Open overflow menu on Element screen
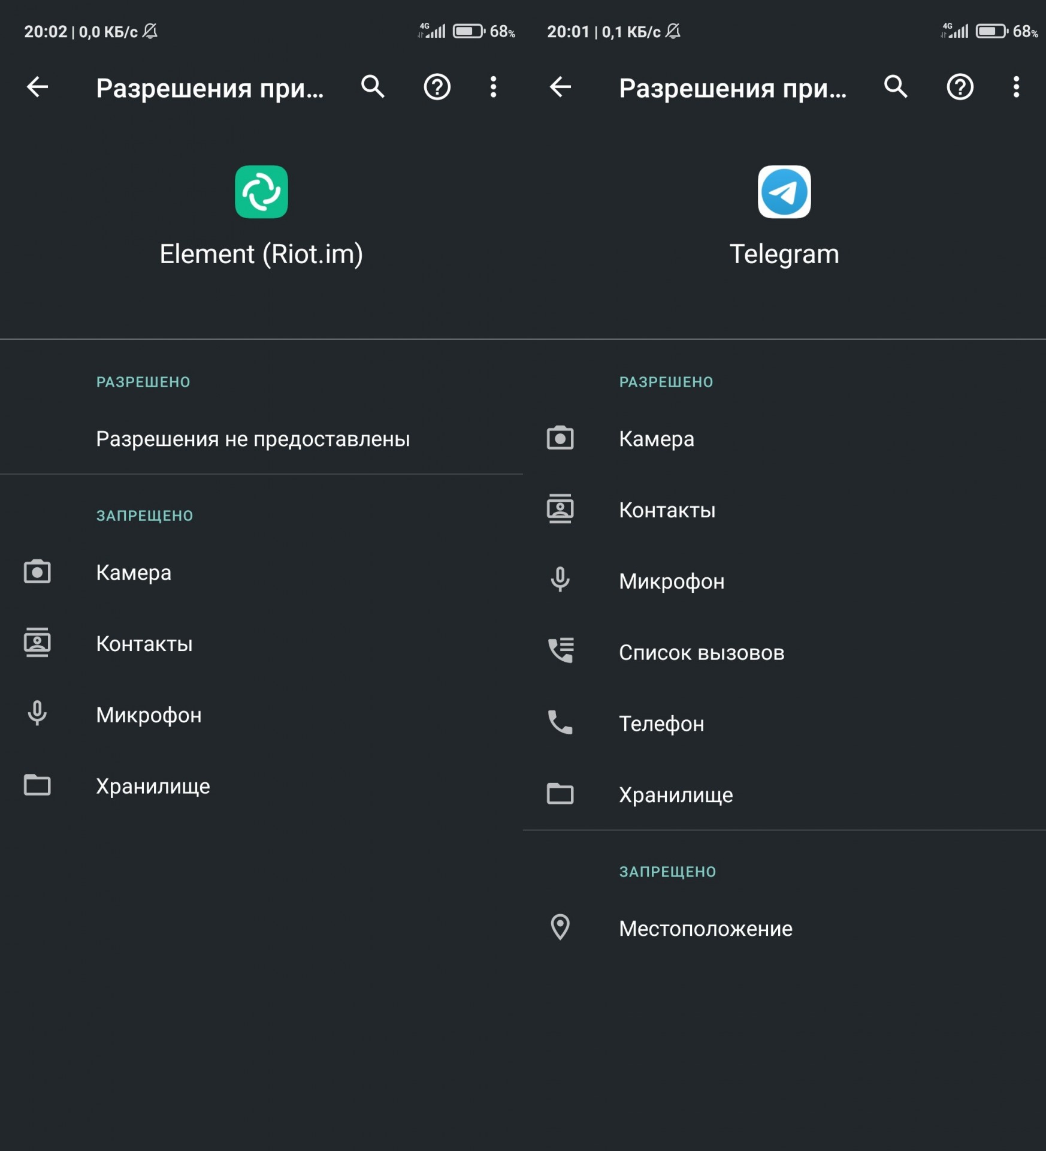This screenshot has width=1046, height=1151. point(493,87)
